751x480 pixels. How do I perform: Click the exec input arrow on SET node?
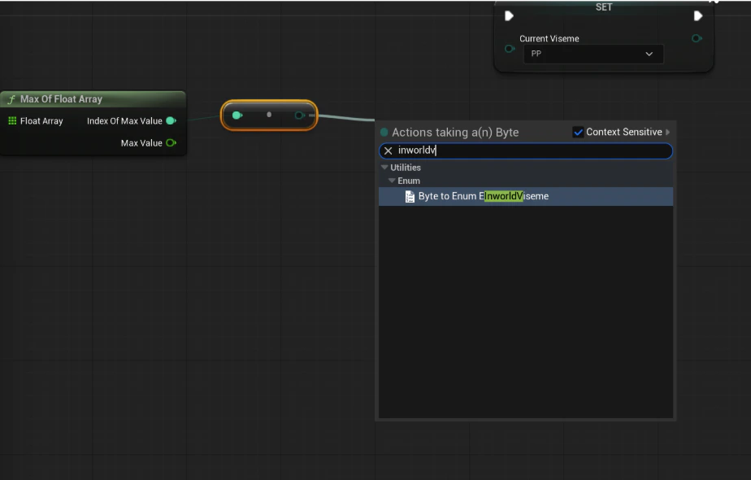tap(509, 15)
